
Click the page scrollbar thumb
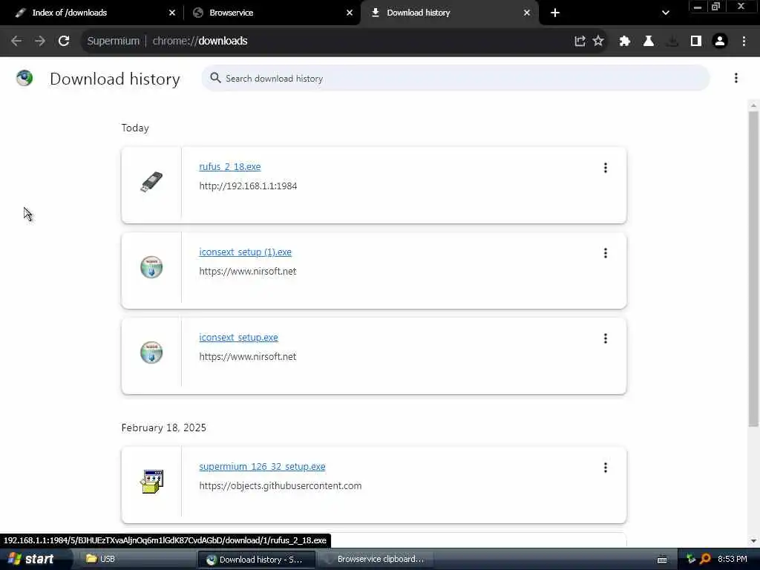point(753,269)
